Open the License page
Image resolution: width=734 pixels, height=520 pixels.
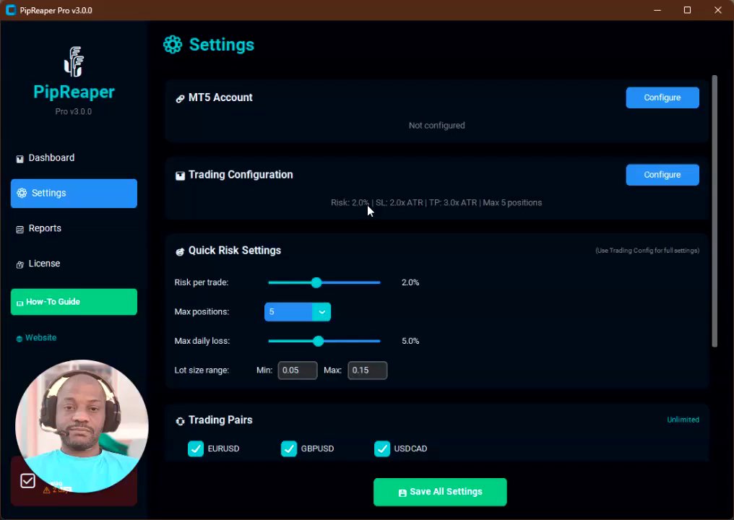coord(74,264)
